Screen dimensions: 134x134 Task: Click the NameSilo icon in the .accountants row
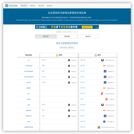coord(105,77)
